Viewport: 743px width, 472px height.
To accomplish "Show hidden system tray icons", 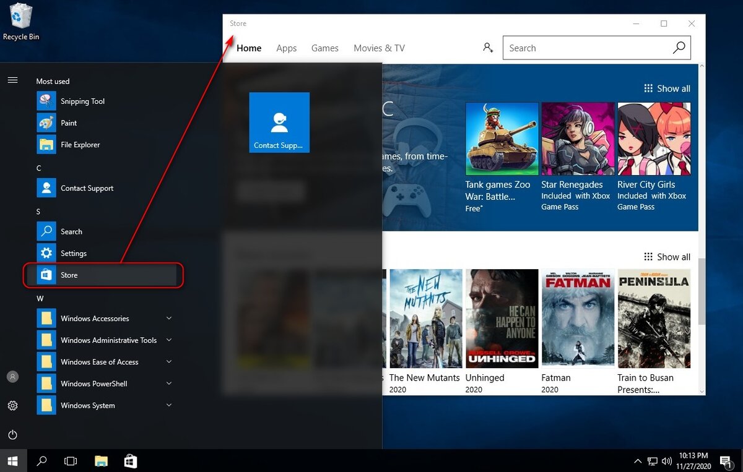I will pyautogui.click(x=638, y=461).
